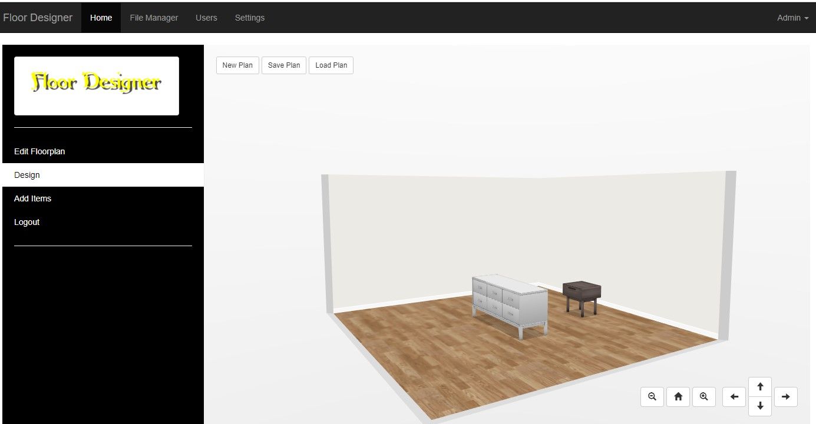
Task: Click the Save Plan button
Action: pyautogui.click(x=284, y=65)
